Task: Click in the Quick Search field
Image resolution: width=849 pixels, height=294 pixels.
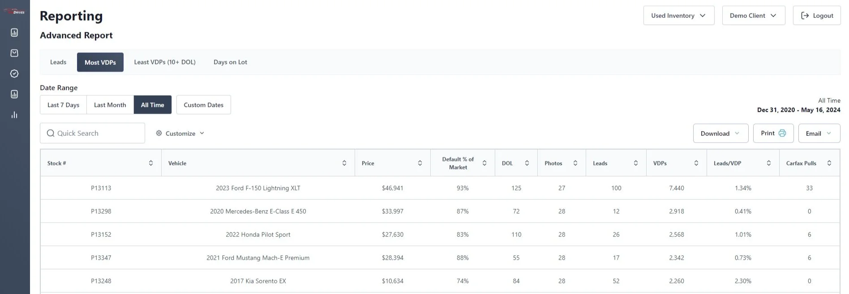Action: coord(93,133)
